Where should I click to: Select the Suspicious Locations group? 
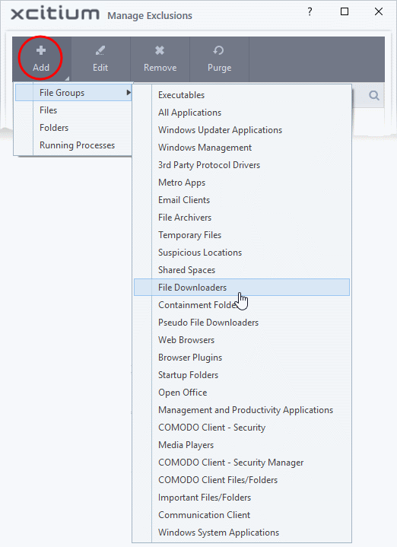pyautogui.click(x=242, y=253)
